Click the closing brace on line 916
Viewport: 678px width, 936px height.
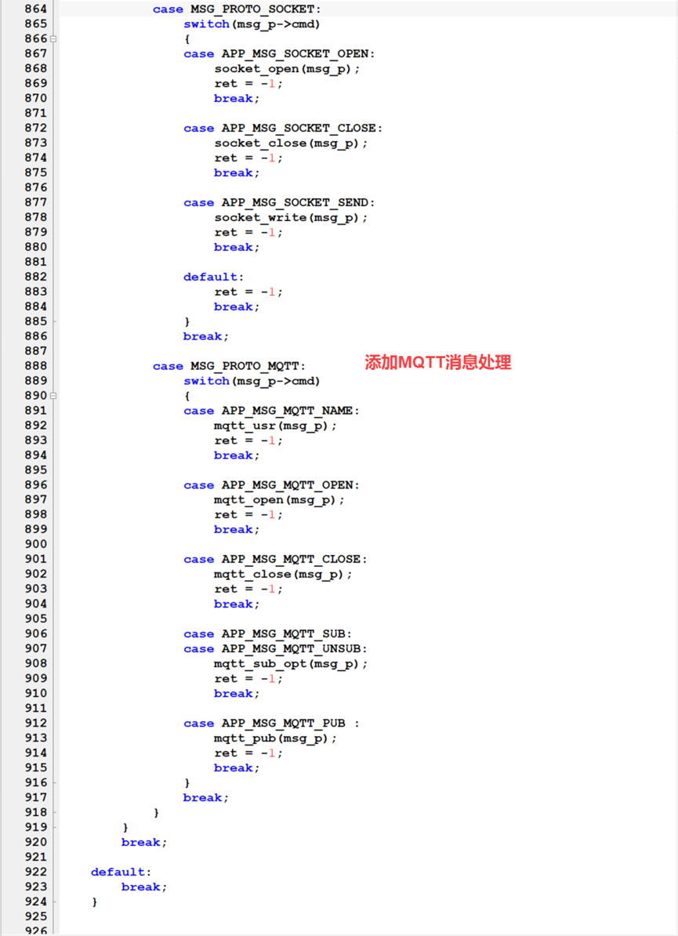pyautogui.click(x=187, y=783)
